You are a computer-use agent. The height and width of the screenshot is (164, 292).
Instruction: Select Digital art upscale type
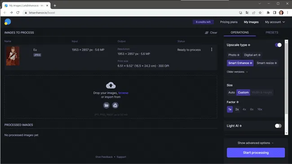(x=252, y=55)
